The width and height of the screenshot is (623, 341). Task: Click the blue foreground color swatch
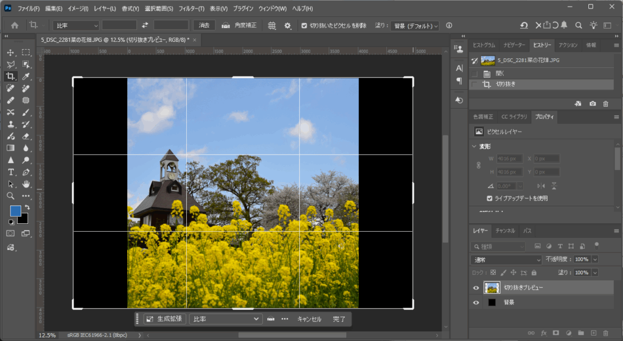15,211
